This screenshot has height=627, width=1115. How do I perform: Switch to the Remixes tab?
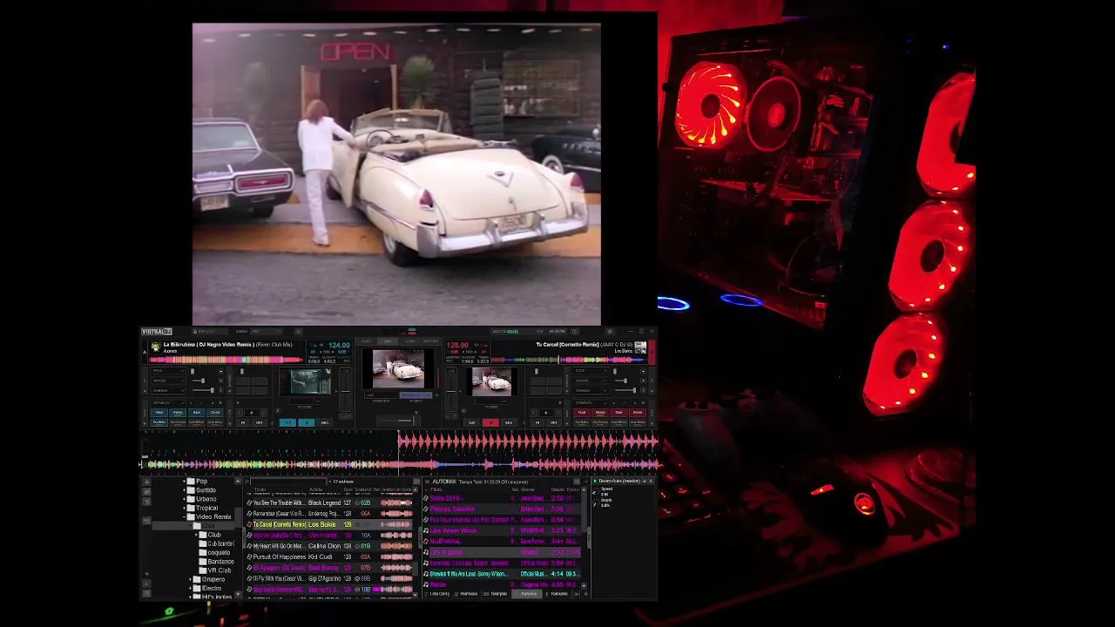466,594
